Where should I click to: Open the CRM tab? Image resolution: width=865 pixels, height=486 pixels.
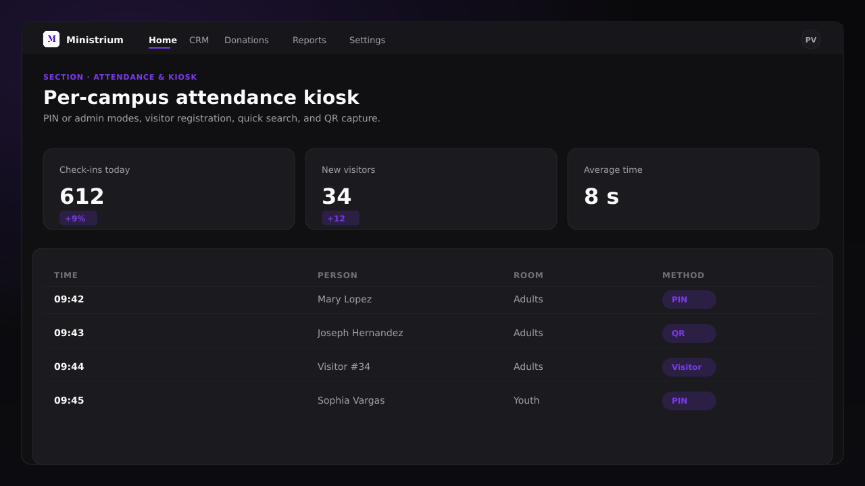click(199, 40)
